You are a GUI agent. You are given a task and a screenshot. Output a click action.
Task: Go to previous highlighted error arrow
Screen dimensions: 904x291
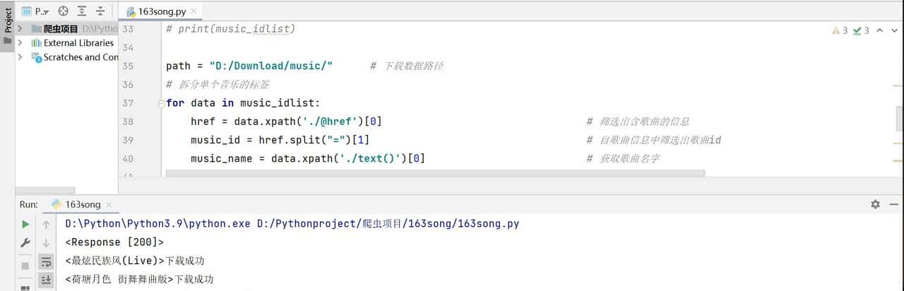879,30
